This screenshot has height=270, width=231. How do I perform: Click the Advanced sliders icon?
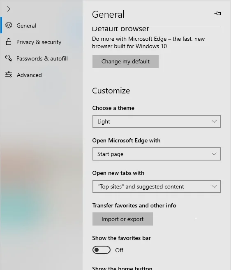9,74
